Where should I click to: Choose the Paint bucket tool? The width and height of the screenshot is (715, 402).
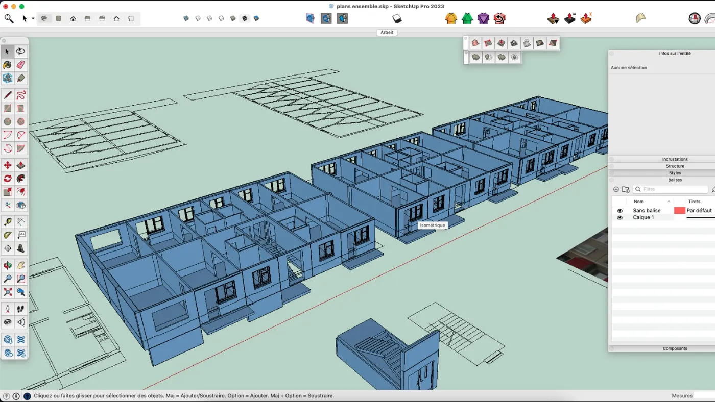(x=7, y=65)
